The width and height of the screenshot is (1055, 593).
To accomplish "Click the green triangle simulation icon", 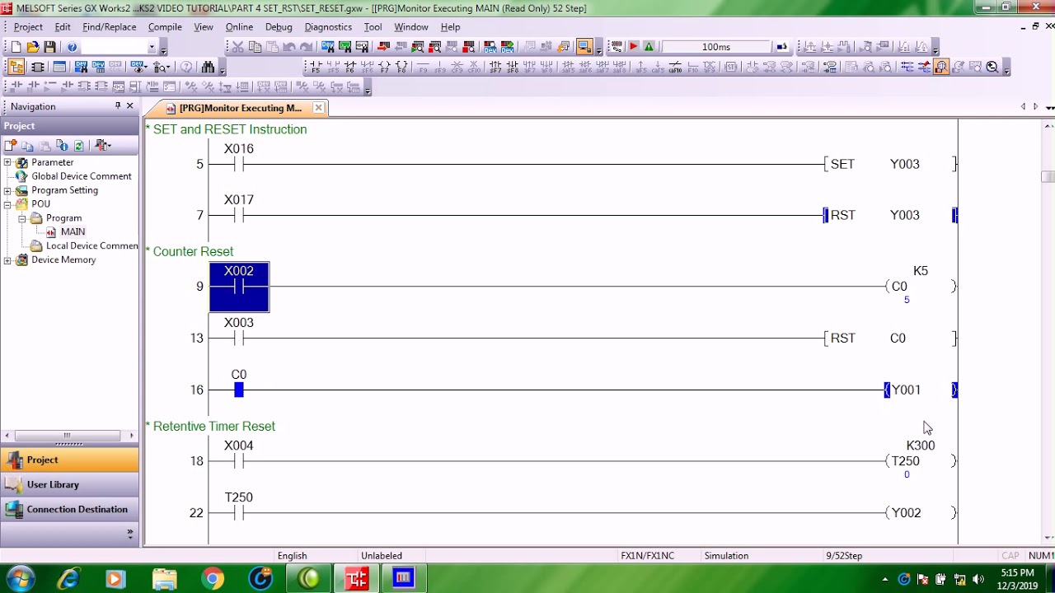I will point(649,46).
